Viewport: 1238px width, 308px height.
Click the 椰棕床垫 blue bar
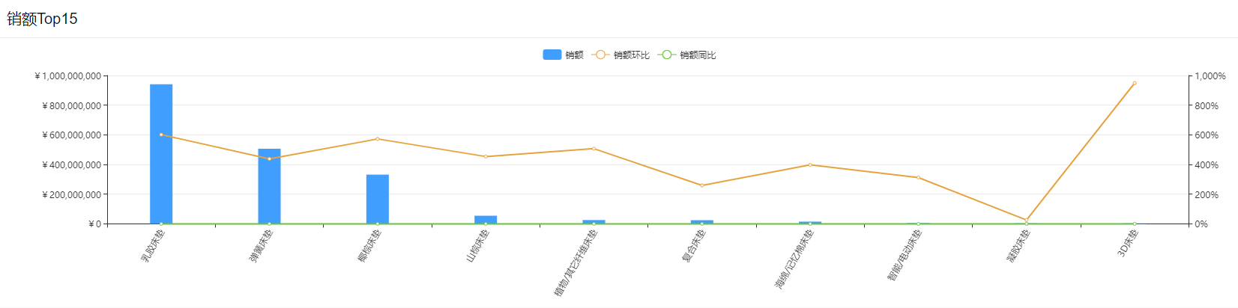click(x=378, y=199)
